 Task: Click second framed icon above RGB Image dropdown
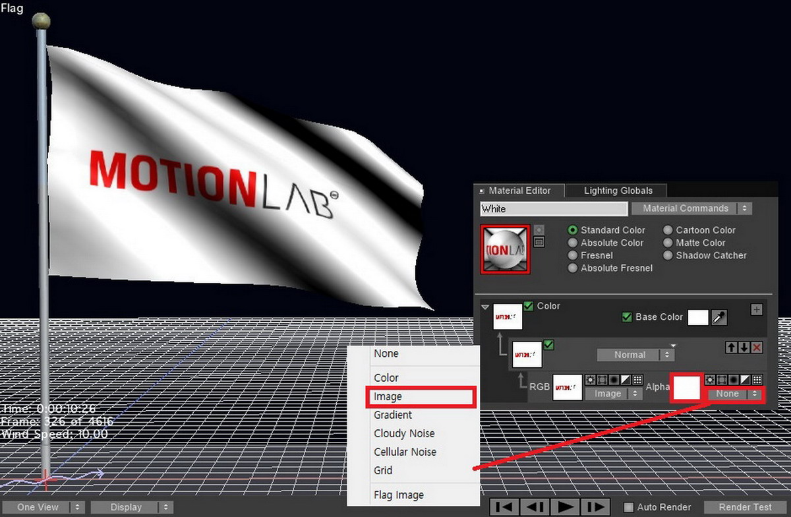coord(602,380)
